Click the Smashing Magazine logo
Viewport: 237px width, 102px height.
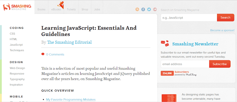pyautogui.click(x=17, y=7)
